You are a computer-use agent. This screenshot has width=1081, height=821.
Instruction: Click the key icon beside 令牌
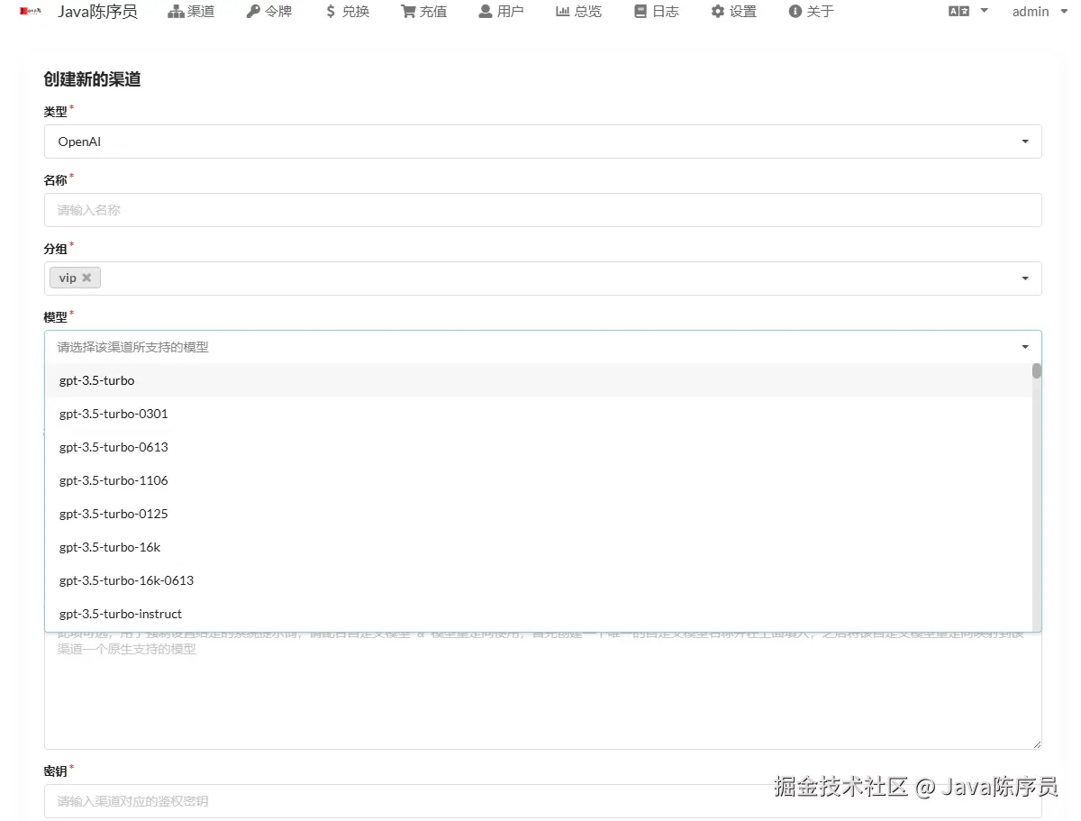coord(253,12)
